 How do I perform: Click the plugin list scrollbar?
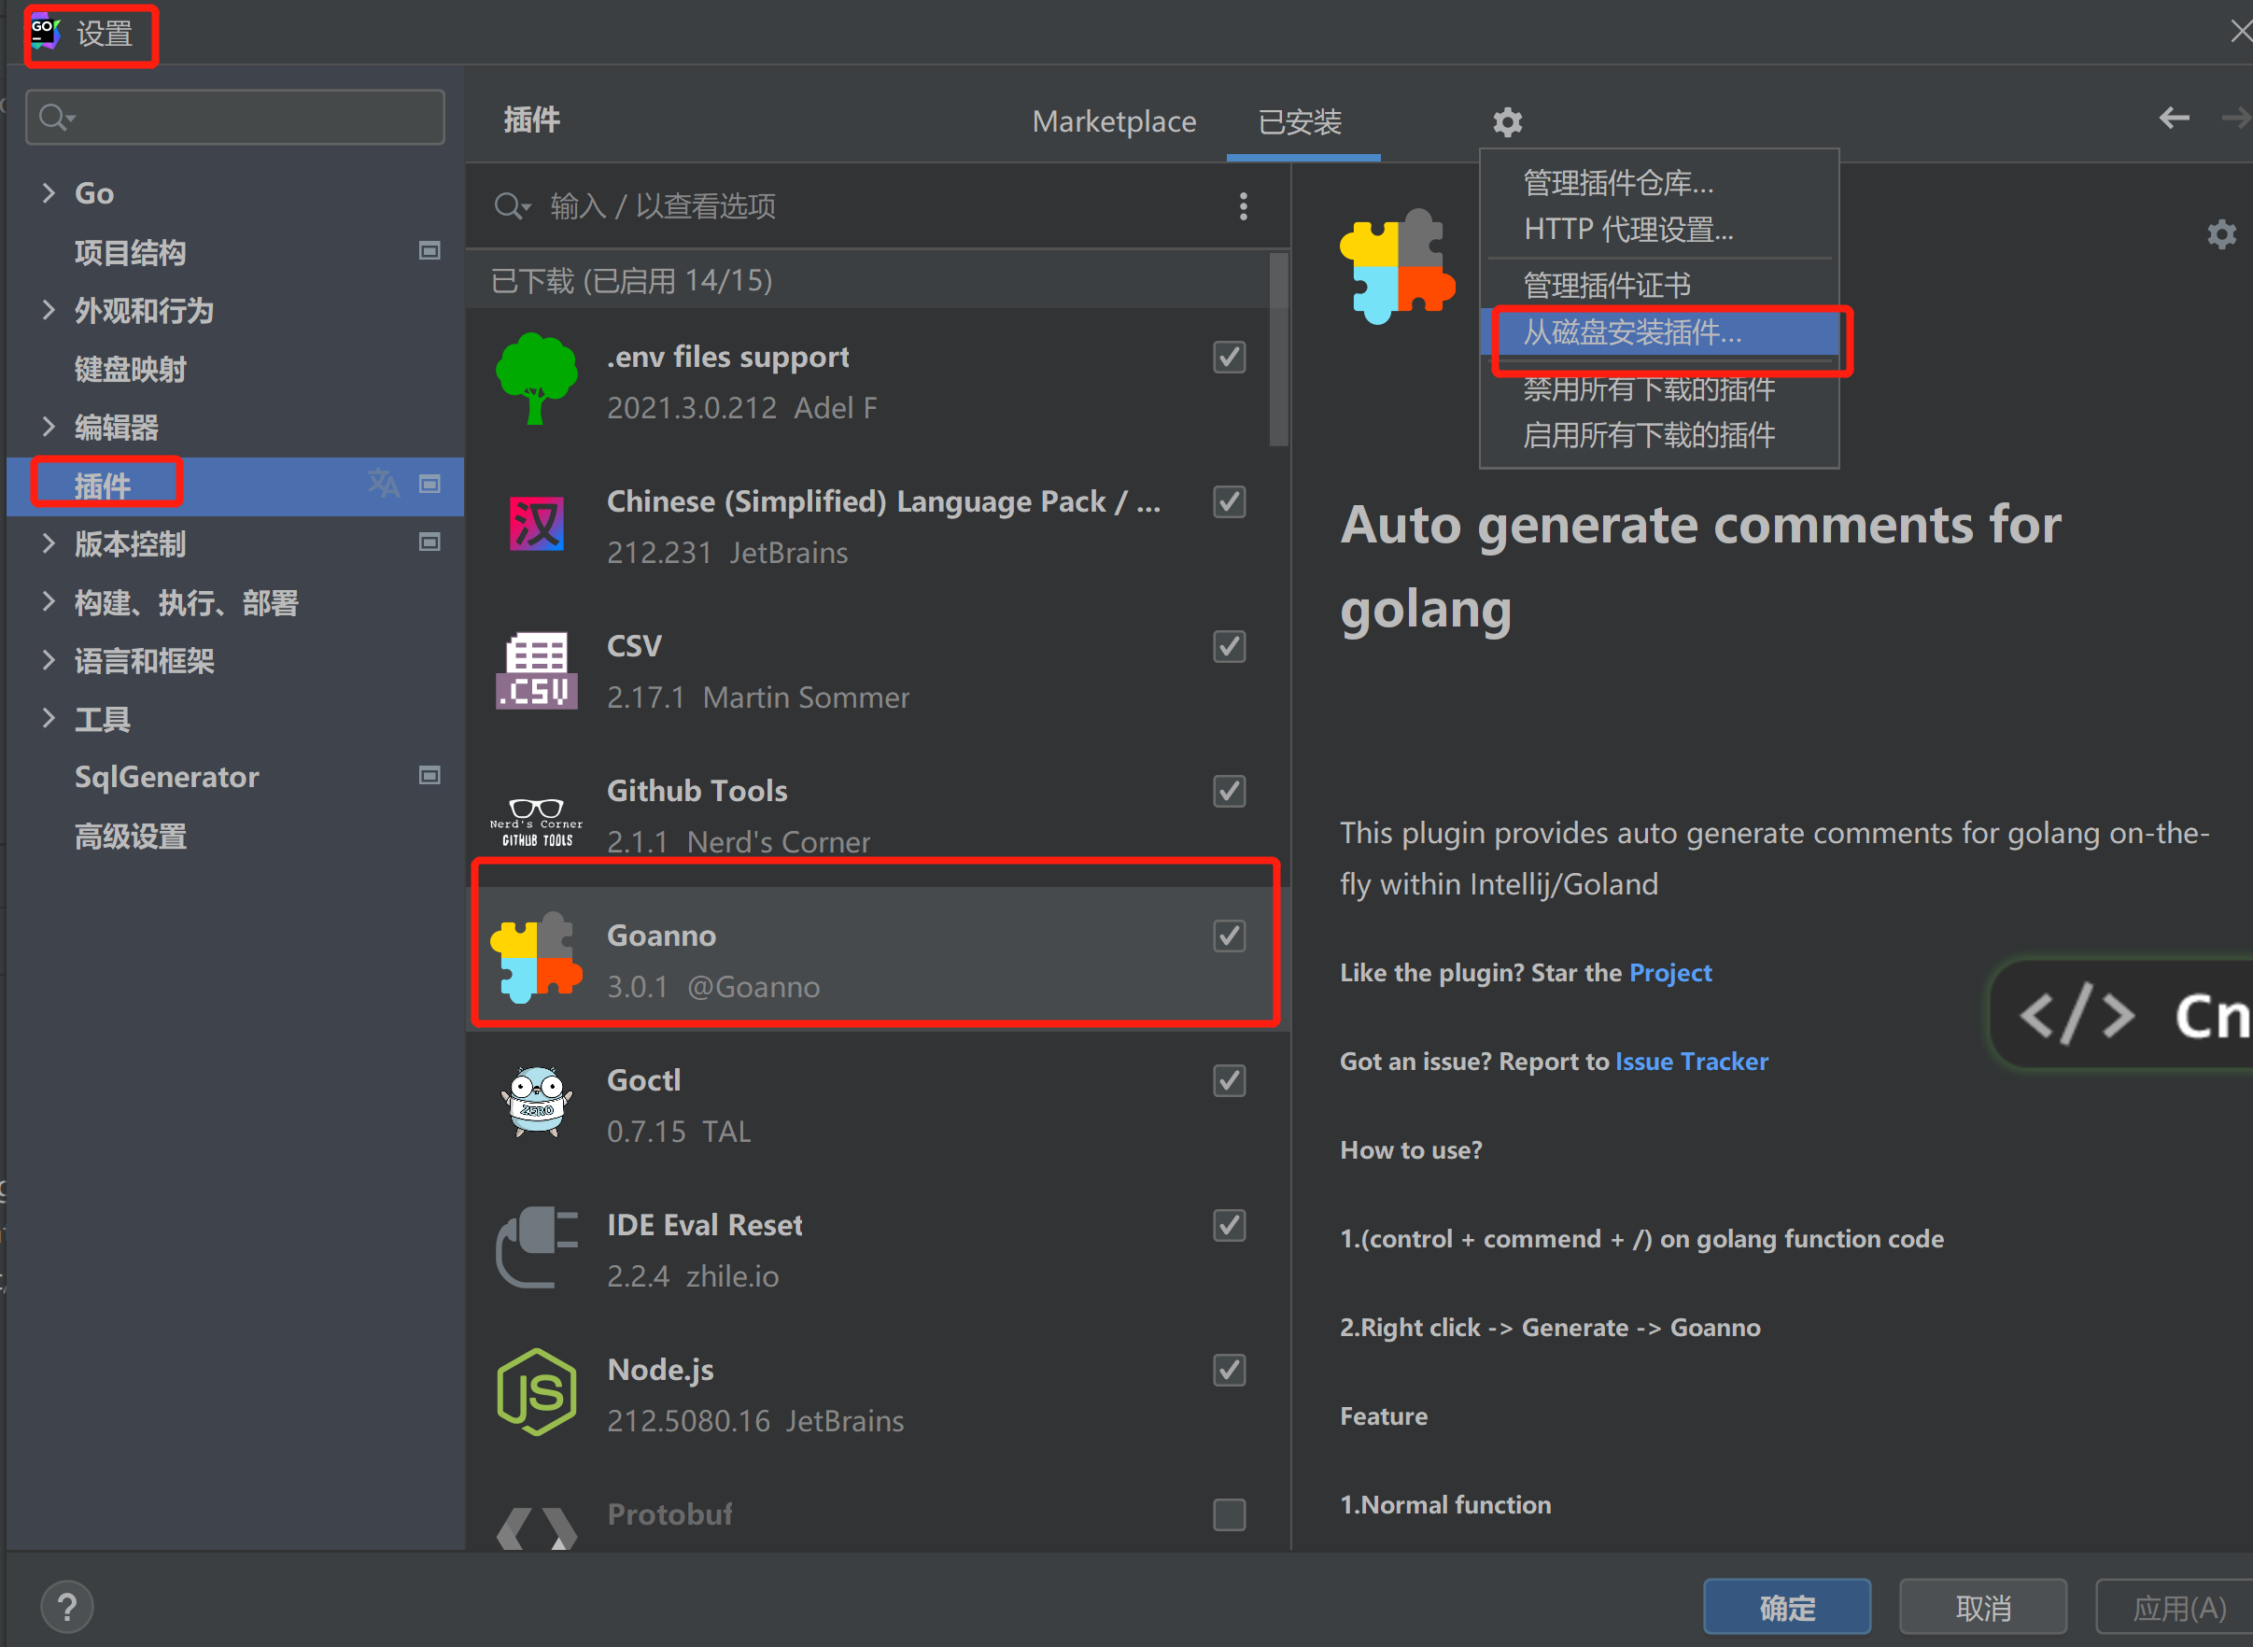tap(1278, 350)
